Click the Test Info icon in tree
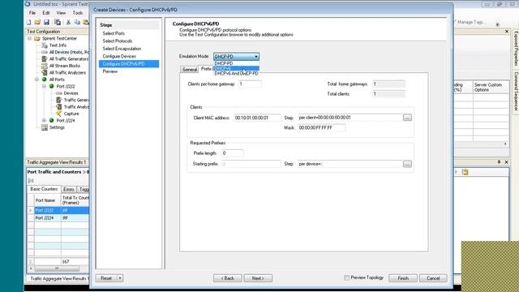Viewport: 519px width, 292px height. 45,45
